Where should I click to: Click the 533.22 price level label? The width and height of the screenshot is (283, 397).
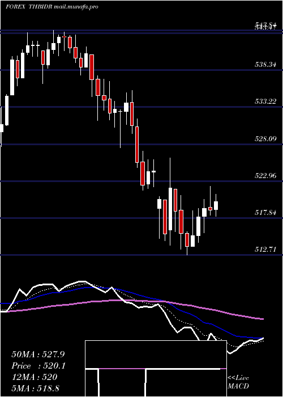pos(265,102)
